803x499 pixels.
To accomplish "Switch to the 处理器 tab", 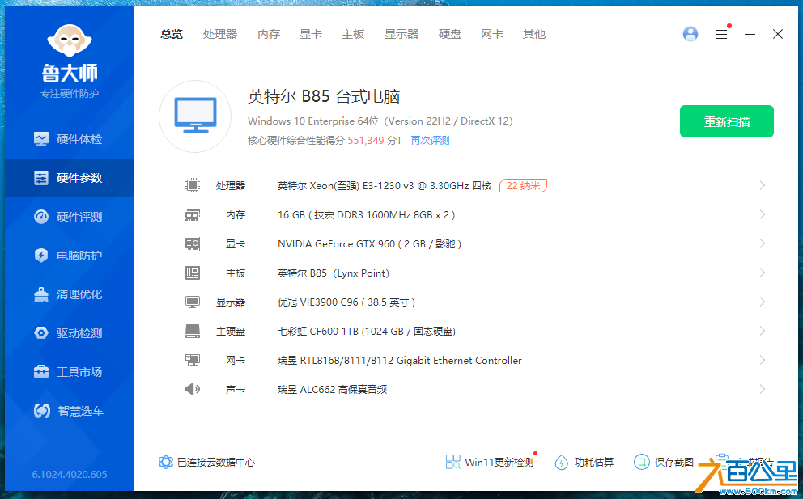I will [x=220, y=34].
